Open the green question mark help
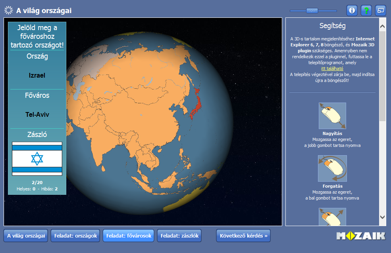The height and width of the screenshot is (253, 391). [366, 10]
